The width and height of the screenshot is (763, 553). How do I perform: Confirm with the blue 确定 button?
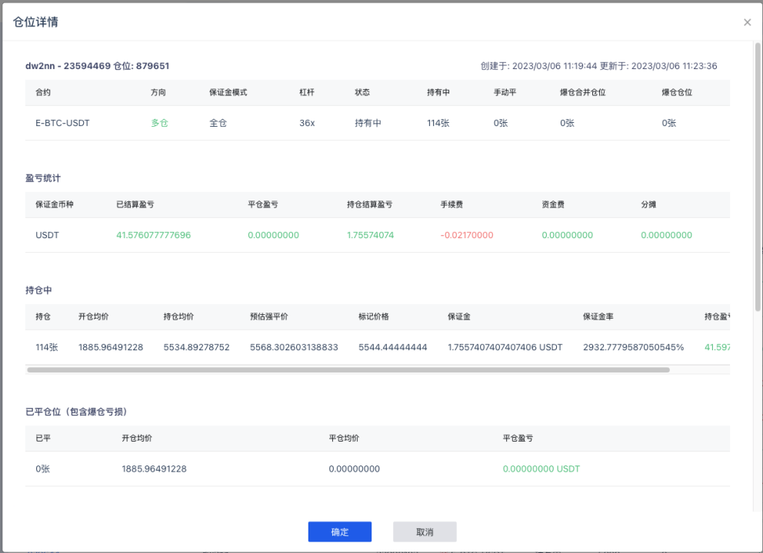pos(340,531)
